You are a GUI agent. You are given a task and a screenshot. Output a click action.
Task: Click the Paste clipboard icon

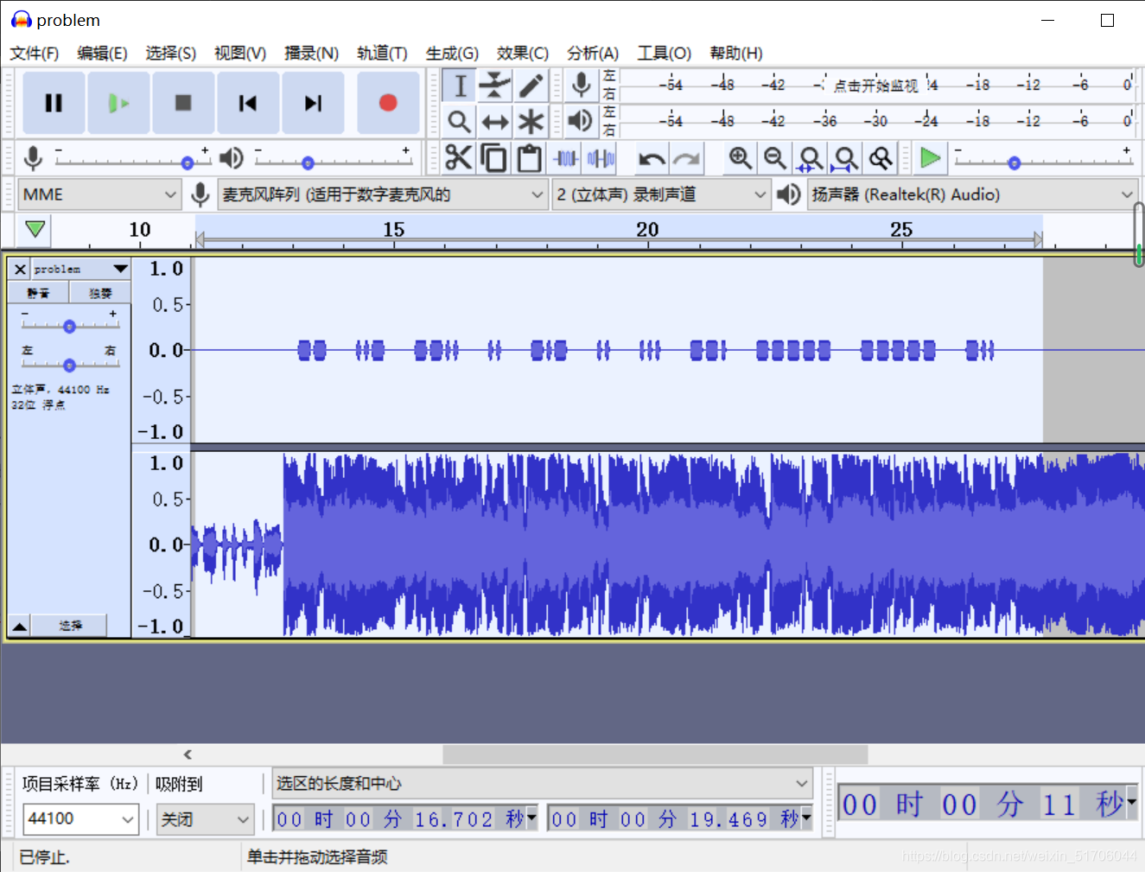530,158
